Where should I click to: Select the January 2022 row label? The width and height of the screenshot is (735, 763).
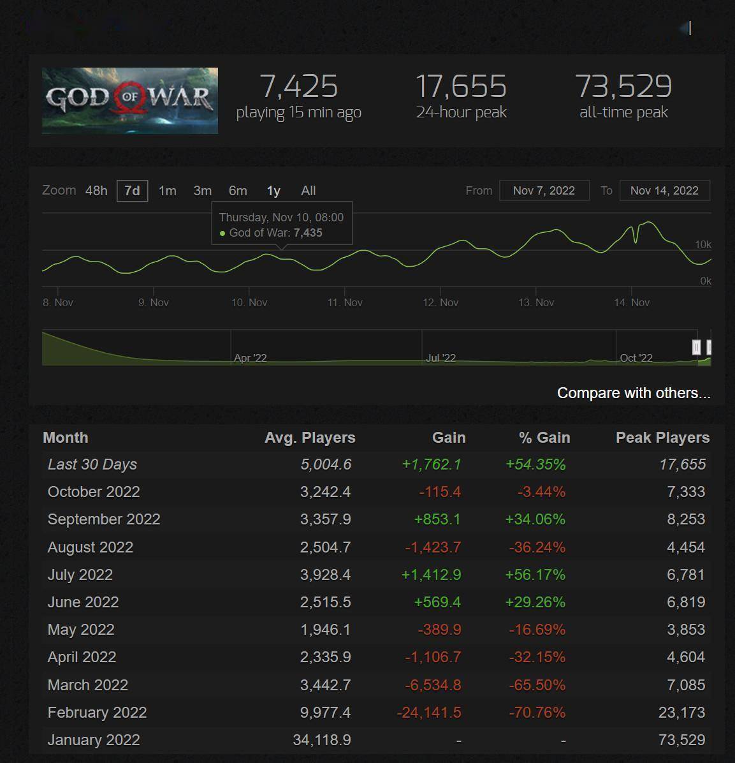94,740
